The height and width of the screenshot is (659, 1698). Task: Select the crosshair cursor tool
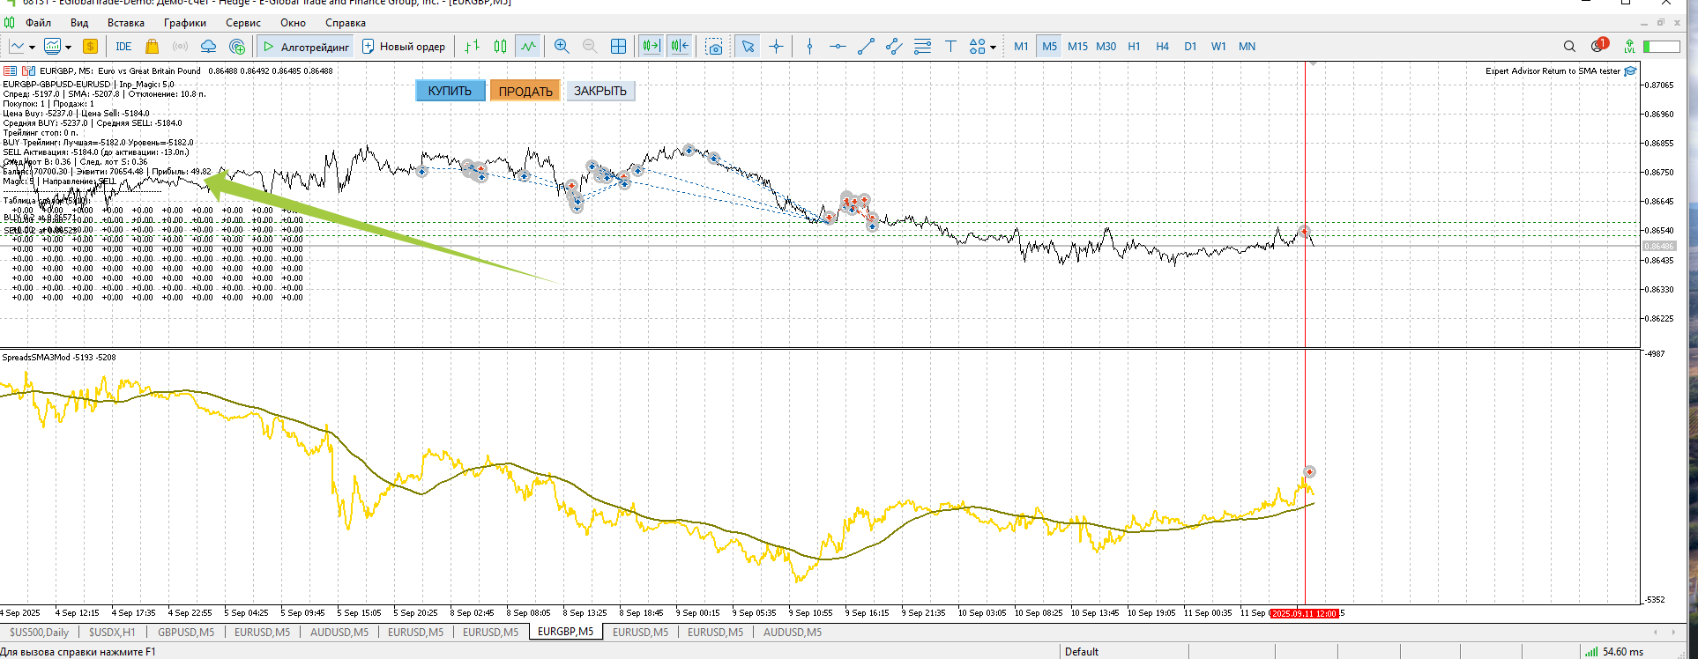point(776,47)
